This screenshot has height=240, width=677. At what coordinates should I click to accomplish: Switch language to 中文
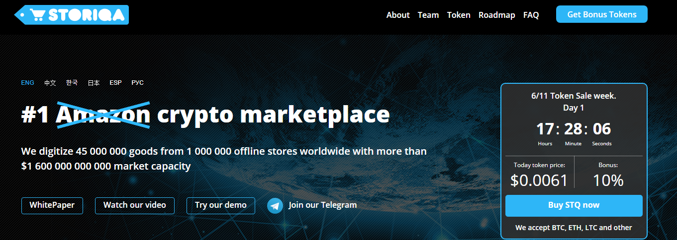pos(50,83)
